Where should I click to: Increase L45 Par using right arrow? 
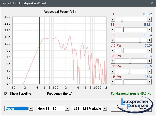pyautogui.click(x=150, y=82)
